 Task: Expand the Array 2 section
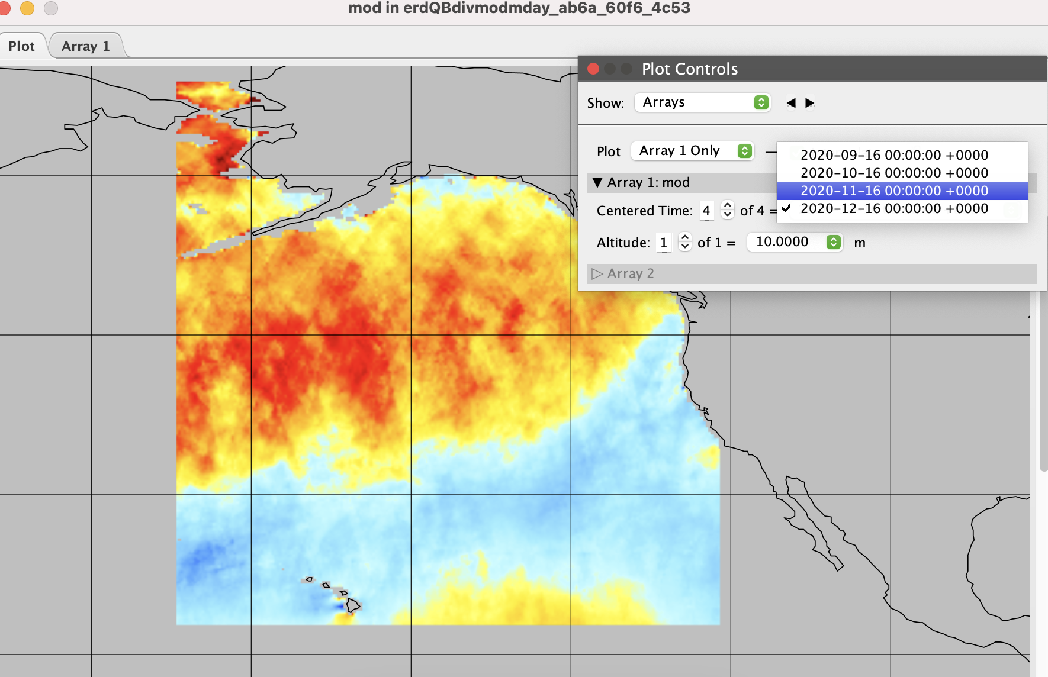(597, 273)
